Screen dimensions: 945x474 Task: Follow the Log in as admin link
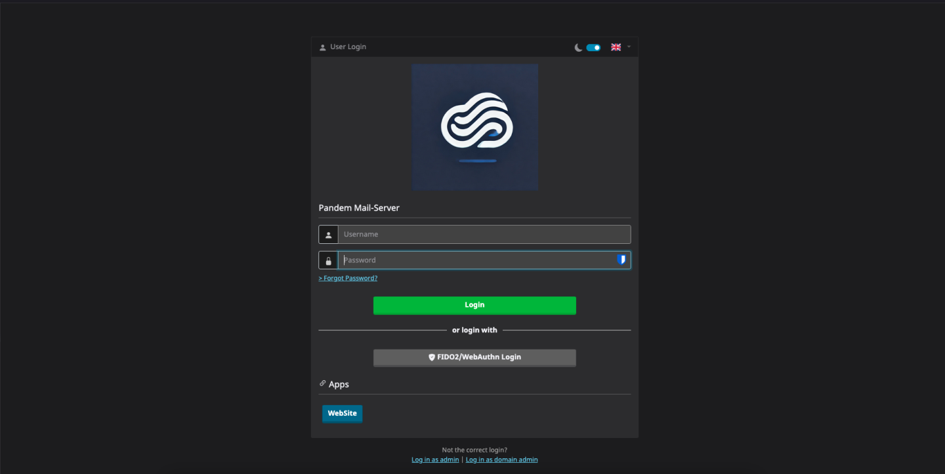tap(435, 460)
